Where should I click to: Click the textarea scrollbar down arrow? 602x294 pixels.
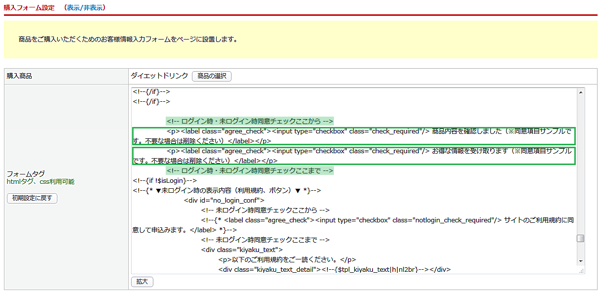tap(581, 261)
